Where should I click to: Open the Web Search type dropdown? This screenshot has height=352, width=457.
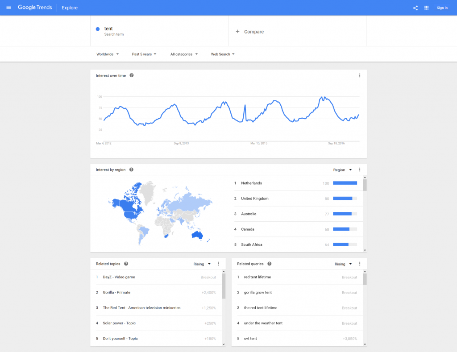[223, 54]
